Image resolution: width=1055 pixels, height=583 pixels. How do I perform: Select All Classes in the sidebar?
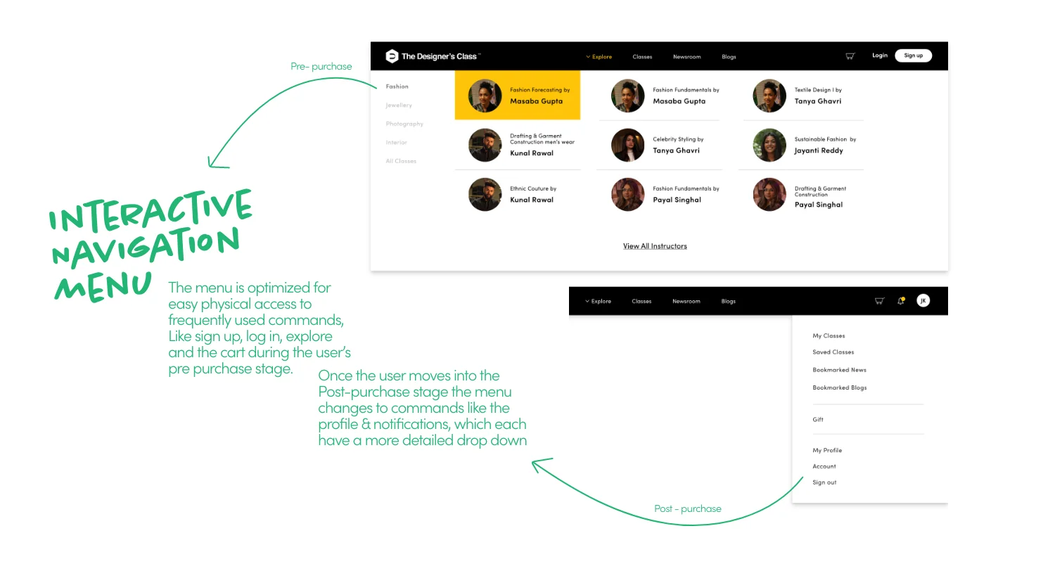pyautogui.click(x=401, y=160)
